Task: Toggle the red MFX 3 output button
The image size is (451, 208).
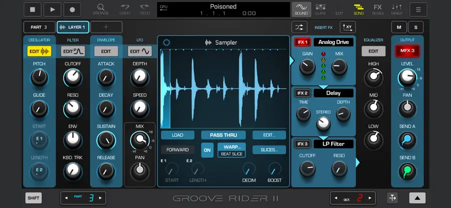Action: point(407,51)
